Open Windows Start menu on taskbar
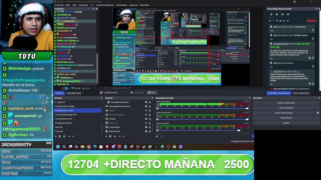The image size is (321, 180). click(58, 147)
